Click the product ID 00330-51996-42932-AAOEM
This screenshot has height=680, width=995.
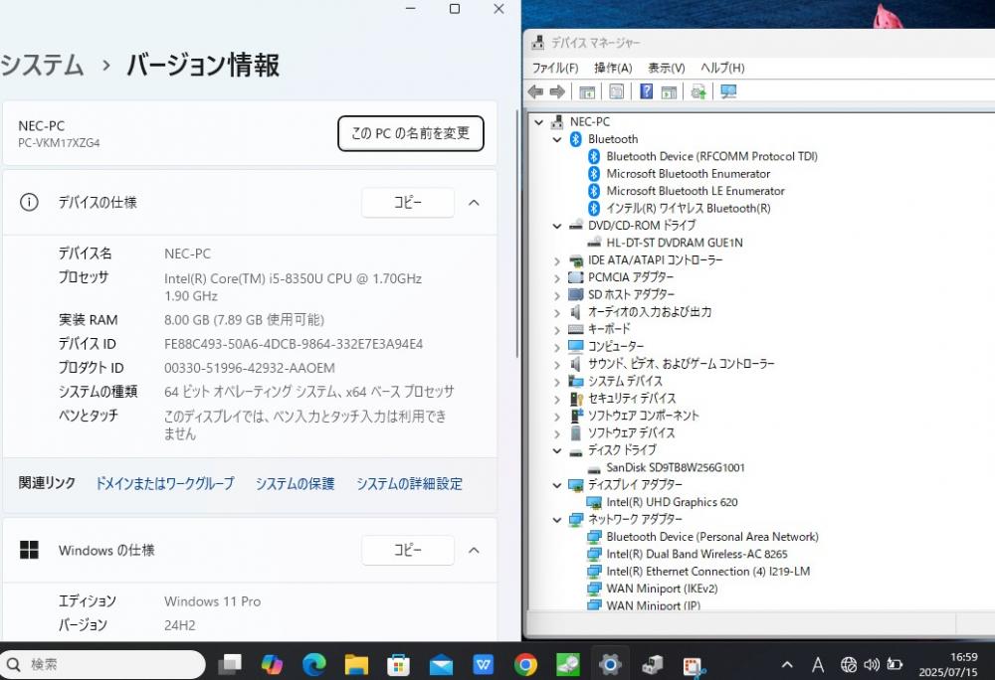point(250,368)
